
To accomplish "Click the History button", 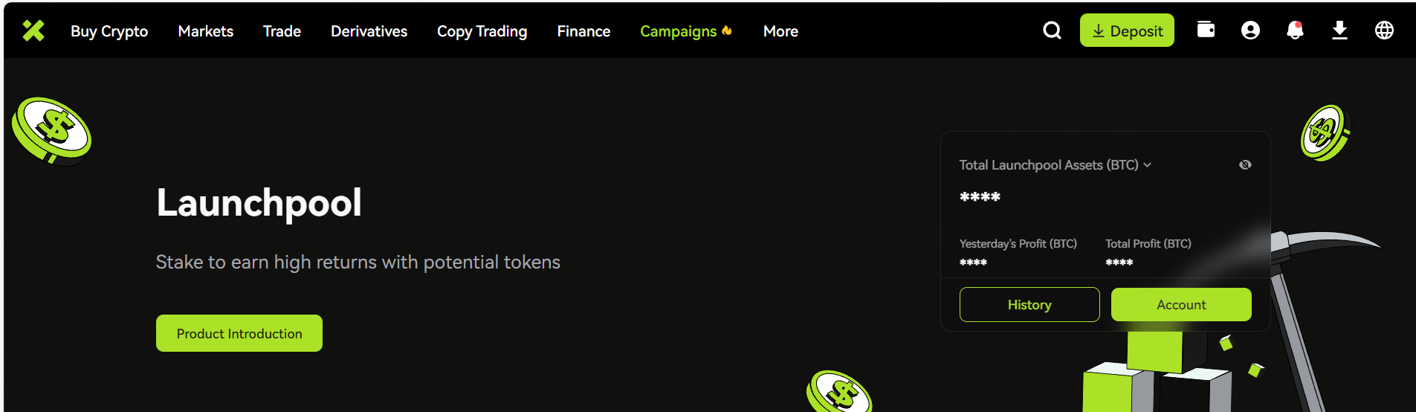I will (x=1029, y=305).
